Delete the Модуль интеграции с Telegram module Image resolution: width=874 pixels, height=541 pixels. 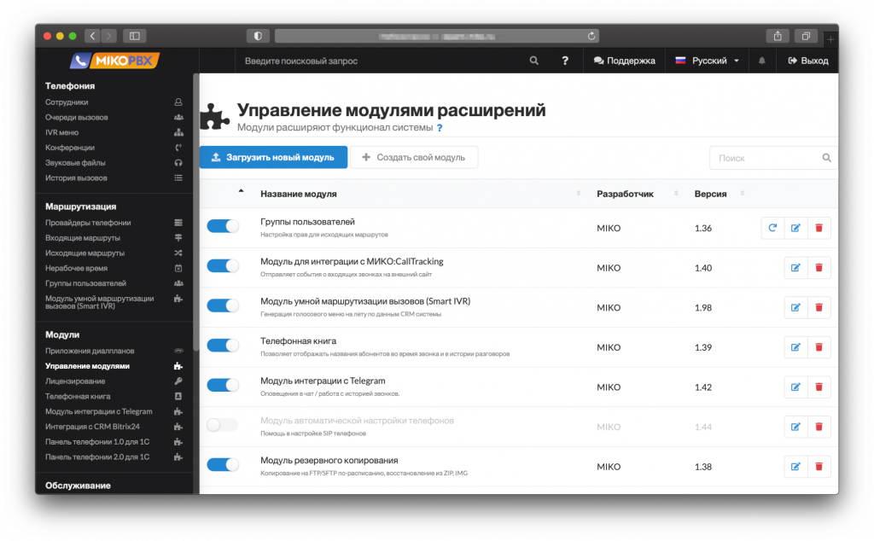(x=819, y=387)
